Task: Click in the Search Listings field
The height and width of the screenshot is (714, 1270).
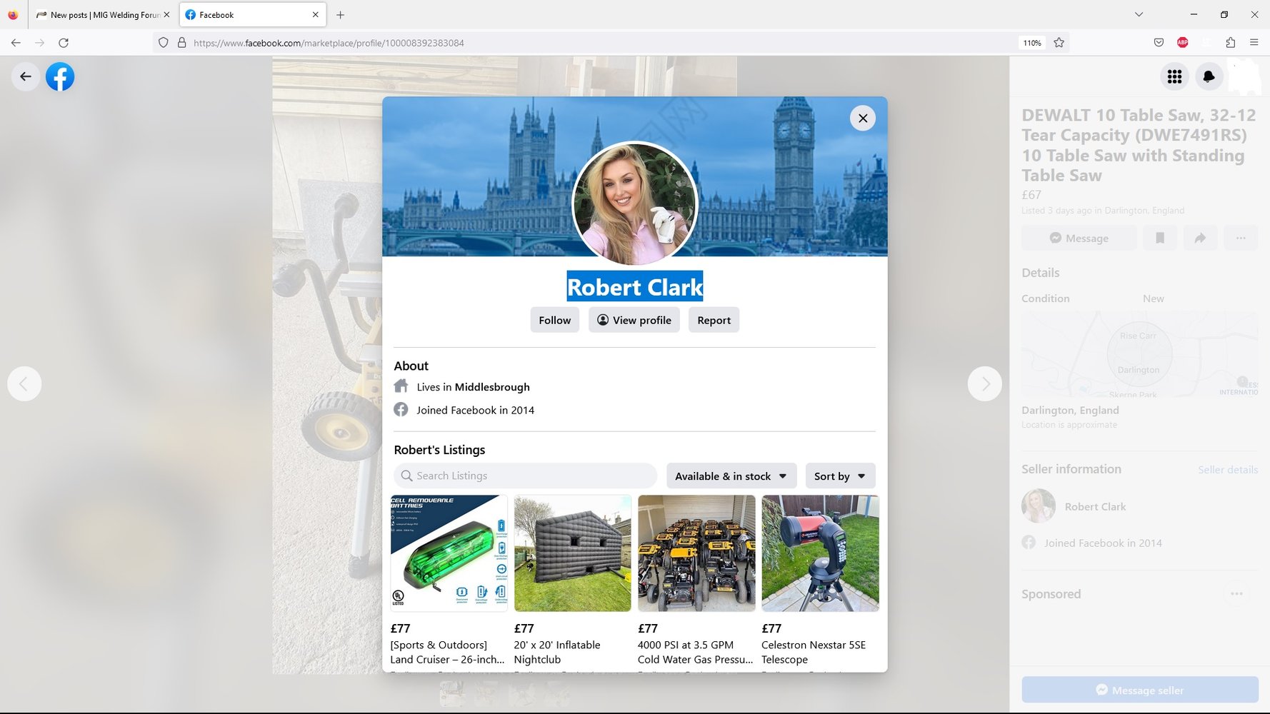Action: 525,476
